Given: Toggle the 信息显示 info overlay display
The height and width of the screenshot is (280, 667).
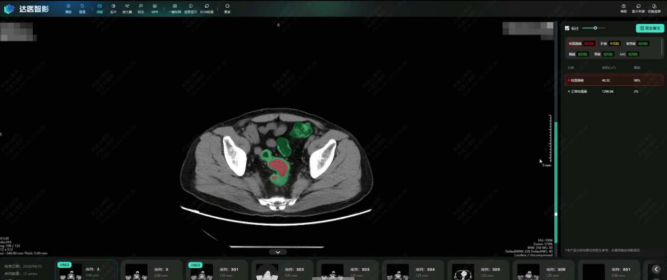Looking at the screenshot, I should pyautogui.click(x=190, y=8).
